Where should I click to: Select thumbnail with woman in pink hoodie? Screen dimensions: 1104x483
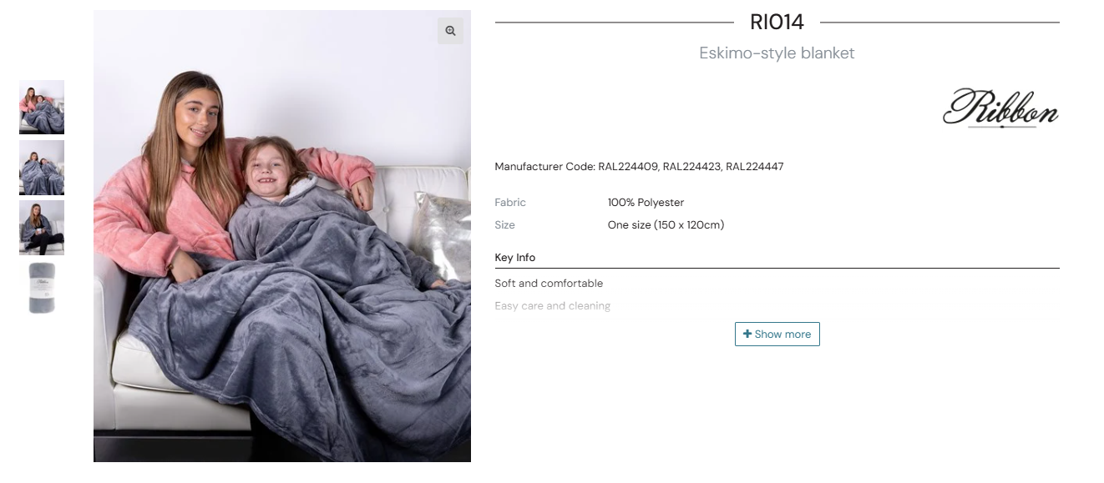tap(42, 107)
